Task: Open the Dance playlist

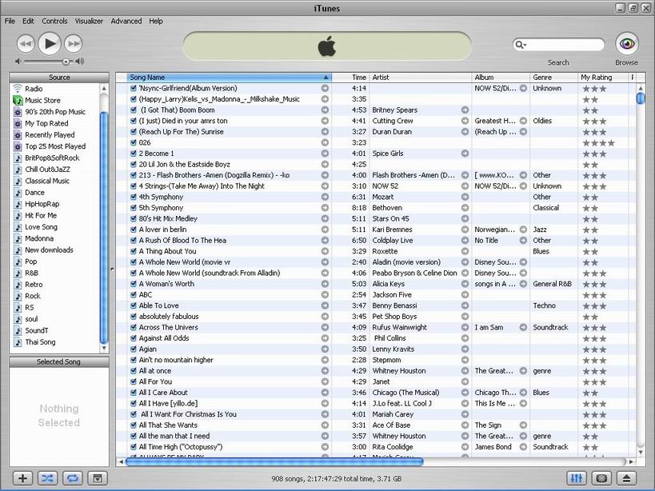Action: [34, 193]
